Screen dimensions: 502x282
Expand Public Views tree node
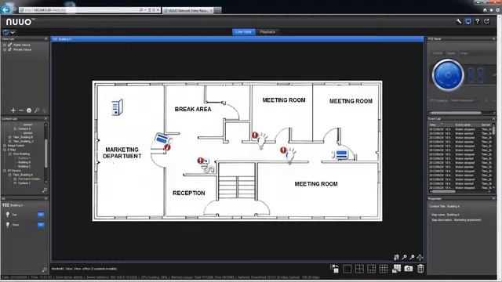[x=5, y=45]
